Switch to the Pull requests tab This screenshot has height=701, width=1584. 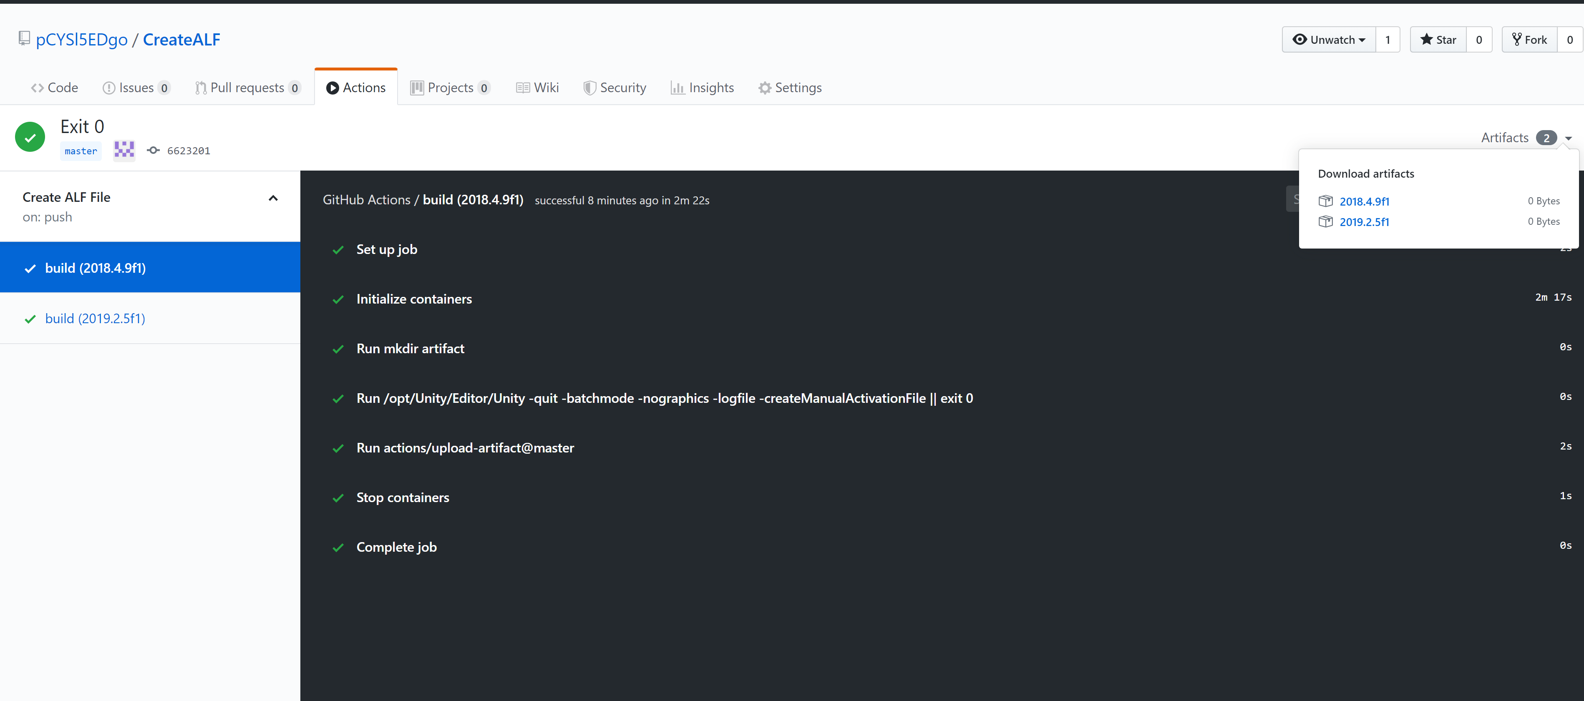pyautogui.click(x=247, y=88)
